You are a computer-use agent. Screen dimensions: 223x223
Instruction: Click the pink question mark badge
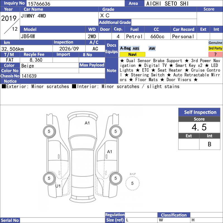tap(215, 54)
